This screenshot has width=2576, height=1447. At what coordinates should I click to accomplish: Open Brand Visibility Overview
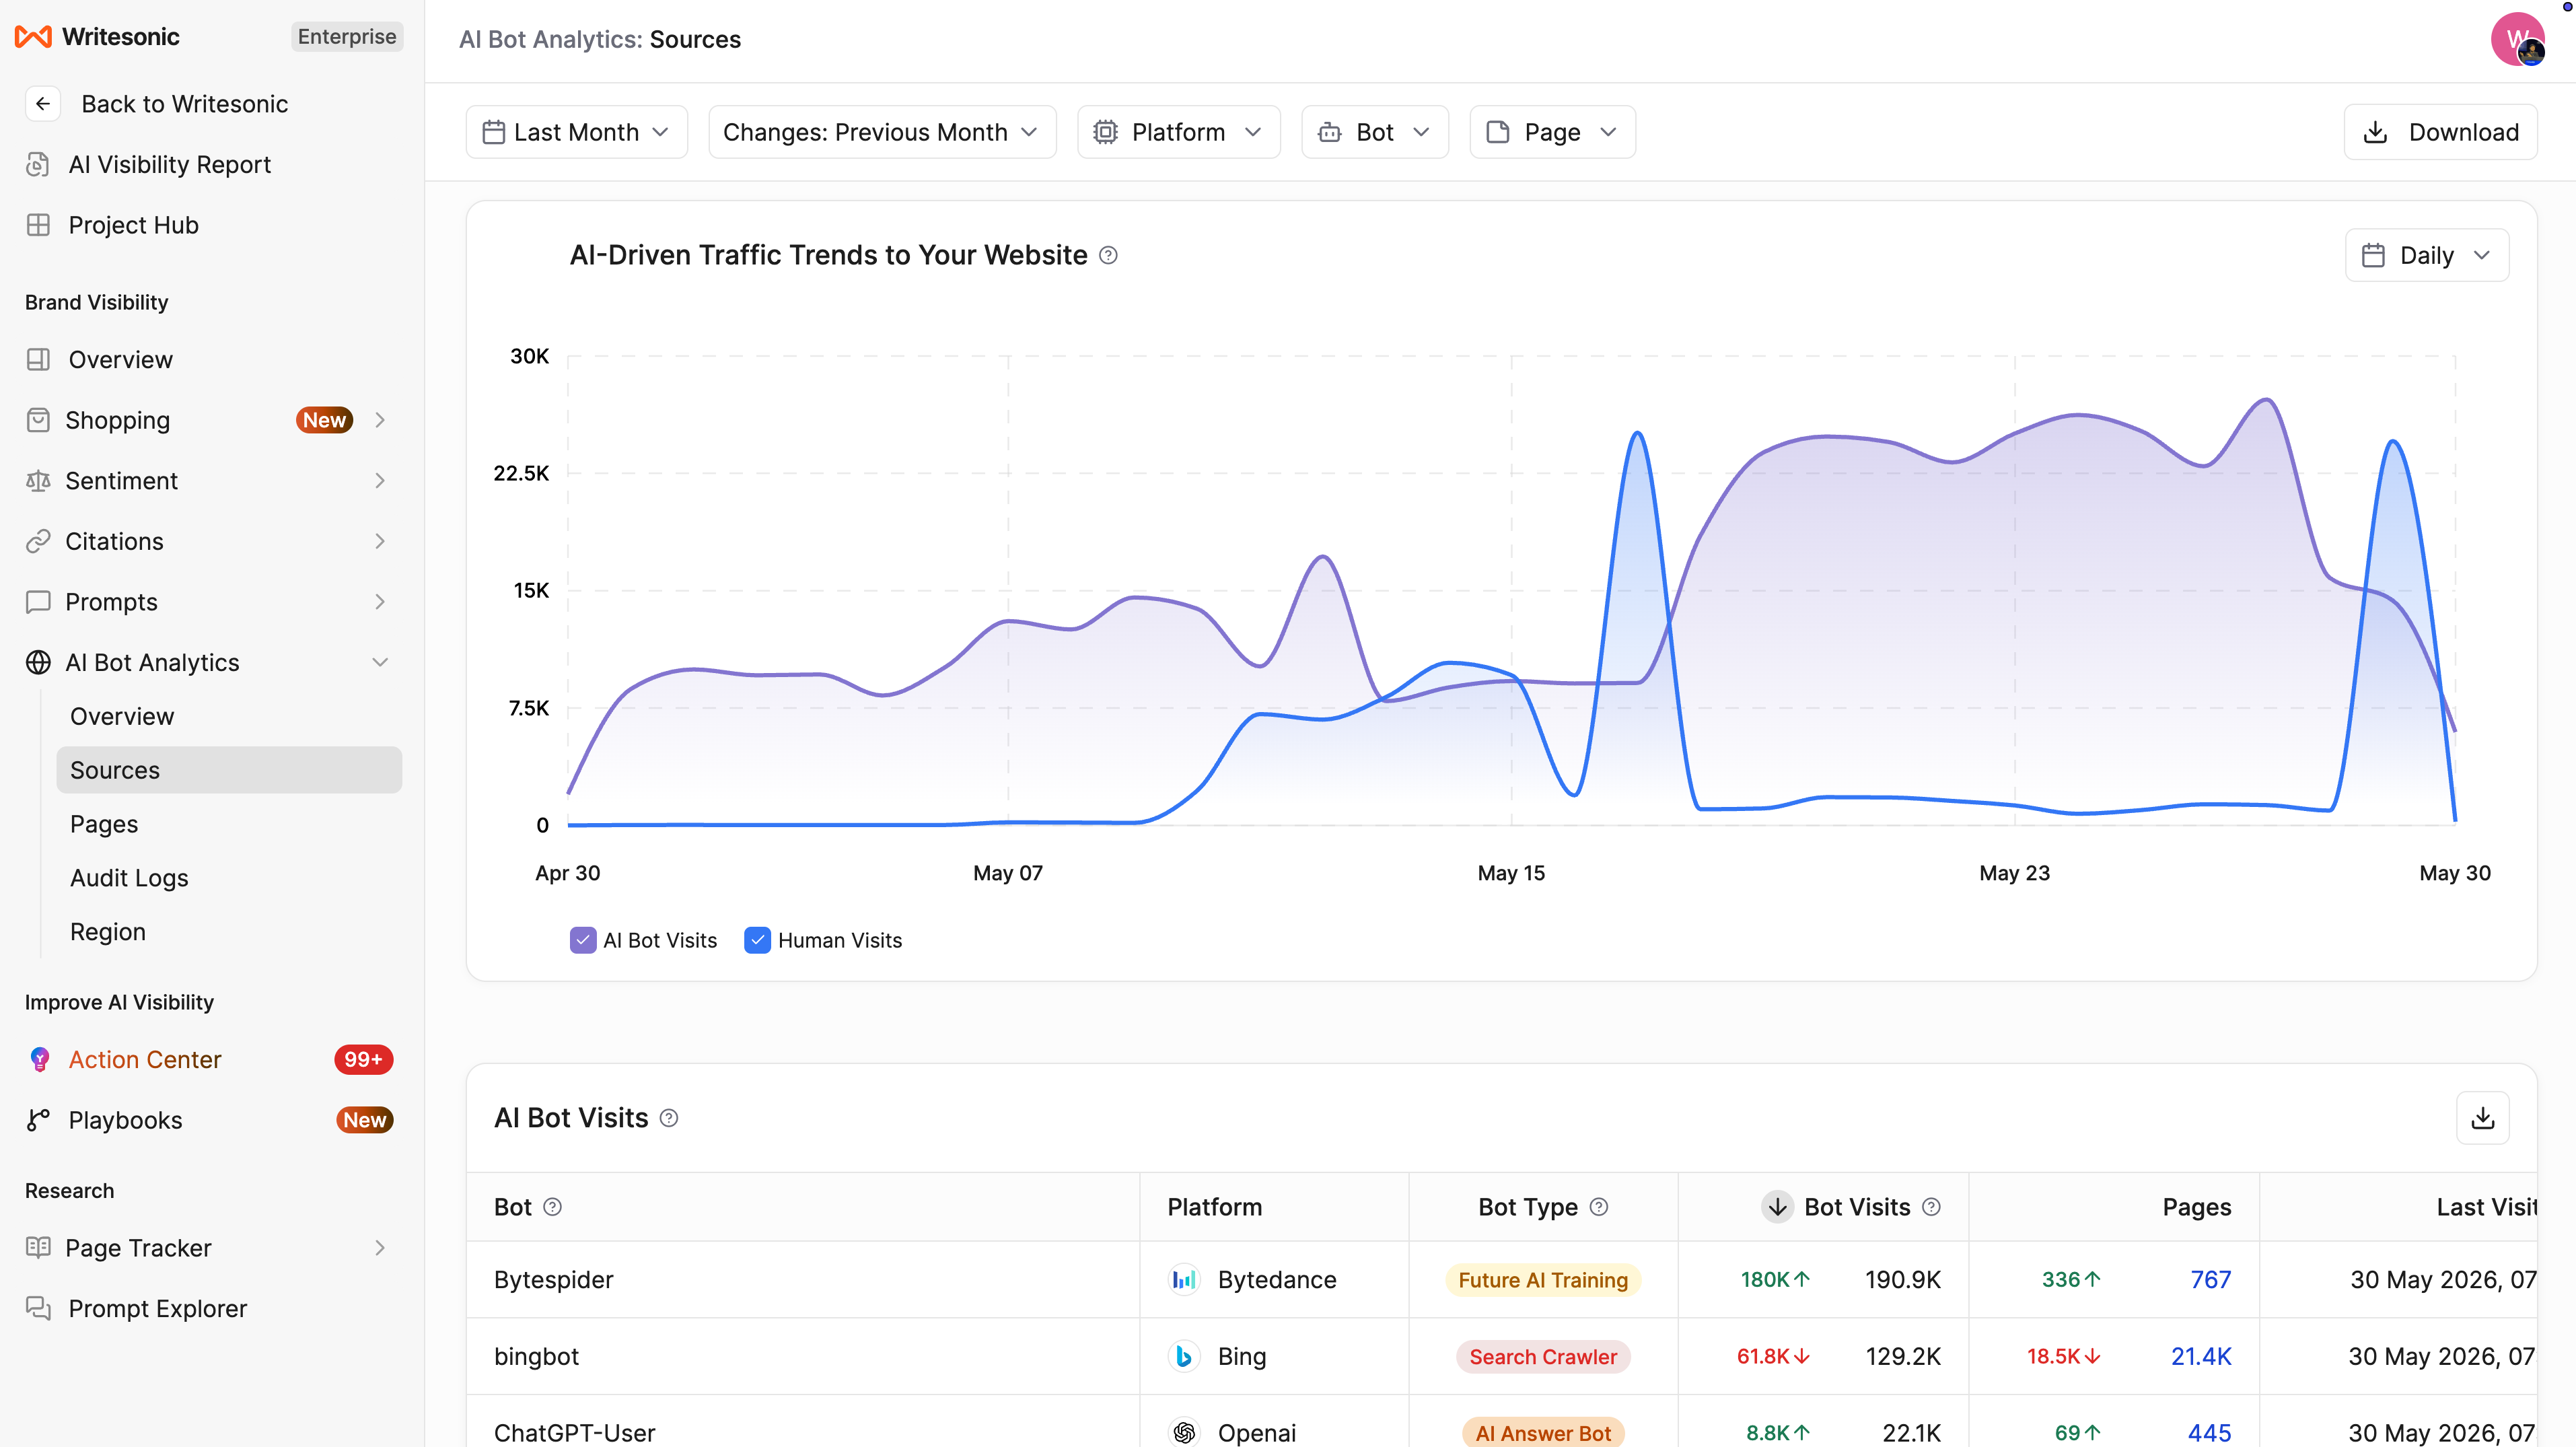click(x=120, y=359)
